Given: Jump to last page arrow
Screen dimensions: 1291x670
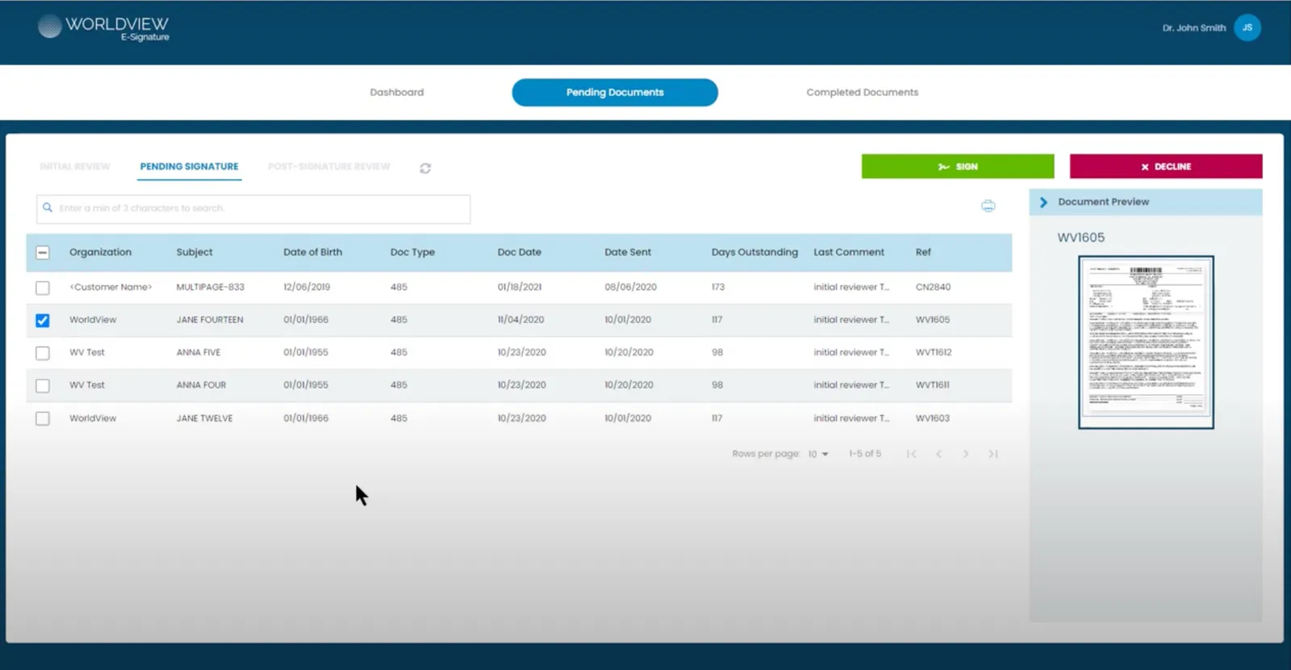Looking at the screenshot, I should (x=993, y=454).
